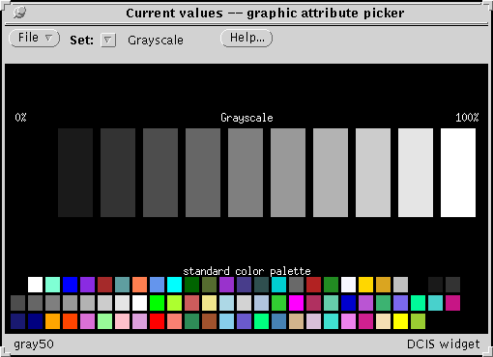Select the cyan swatch in top palette row

pos(174,285)
